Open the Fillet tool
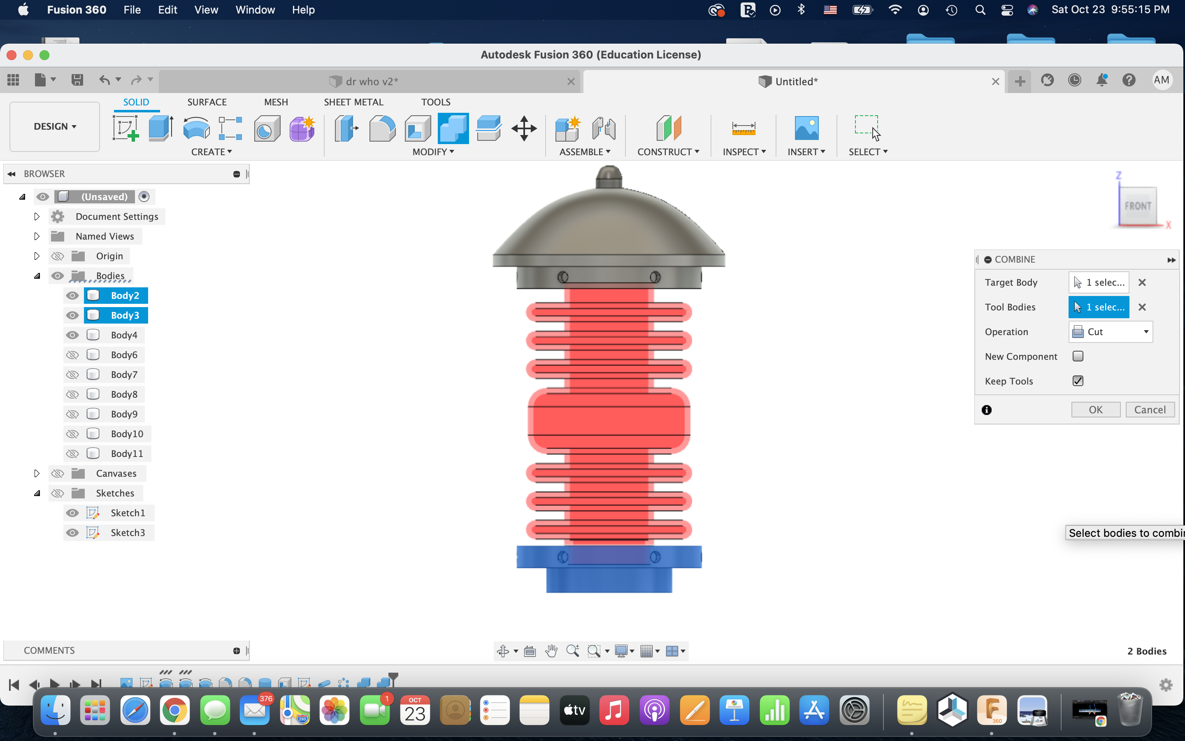 tap(382, 128)
